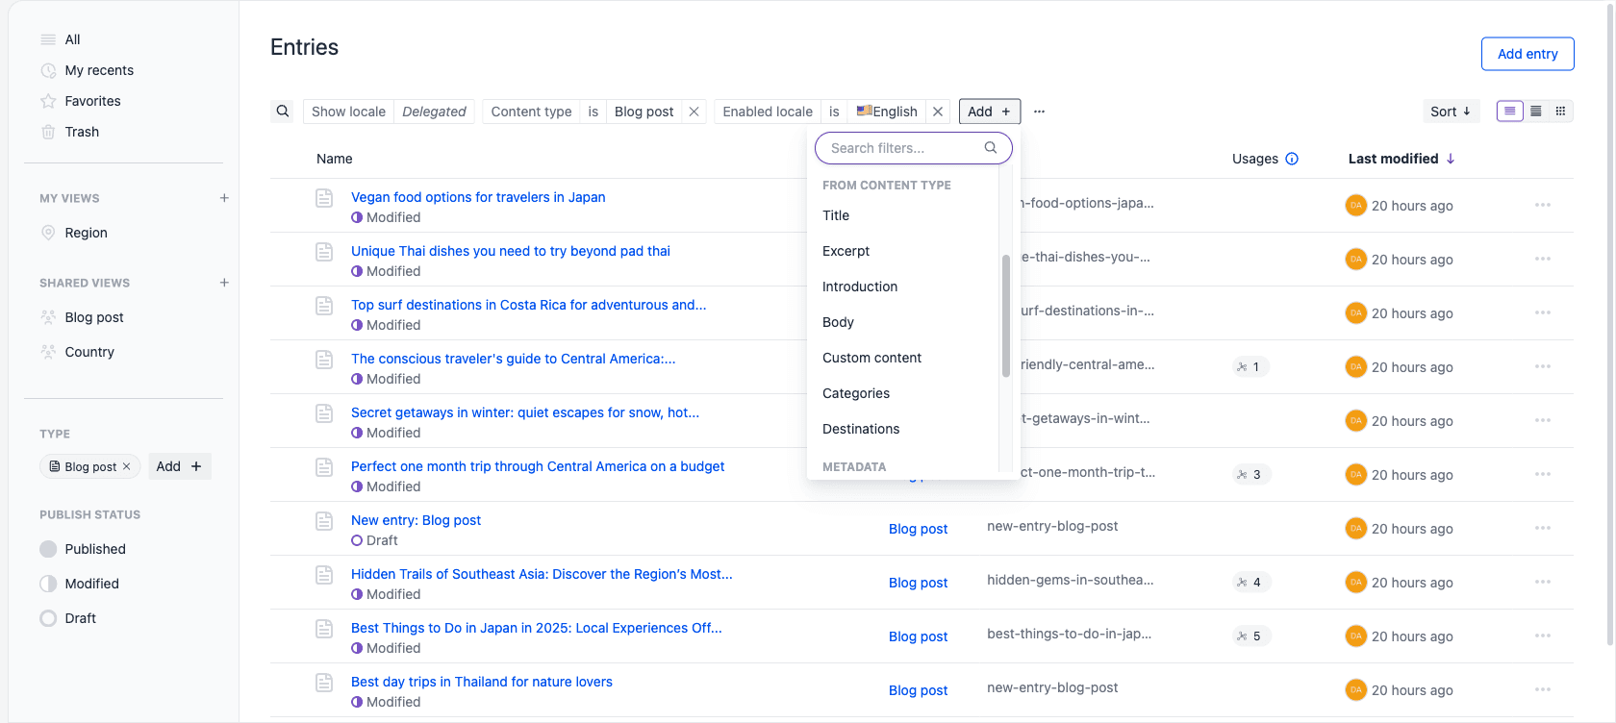Open the Add type dropdown in sidebar
Image resolution: width=1616 pixels, height=723 pixels.
pyautogui.click(x=179, y=466)
